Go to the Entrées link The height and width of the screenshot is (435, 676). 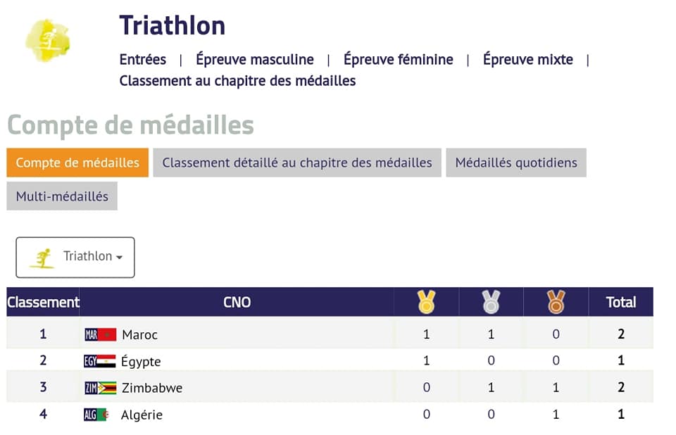click(x=143, y=59)
